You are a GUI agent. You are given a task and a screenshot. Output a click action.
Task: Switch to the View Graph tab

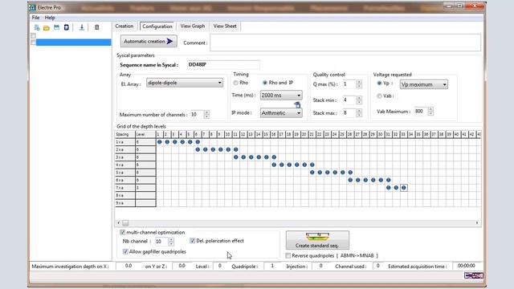[193, 26]
